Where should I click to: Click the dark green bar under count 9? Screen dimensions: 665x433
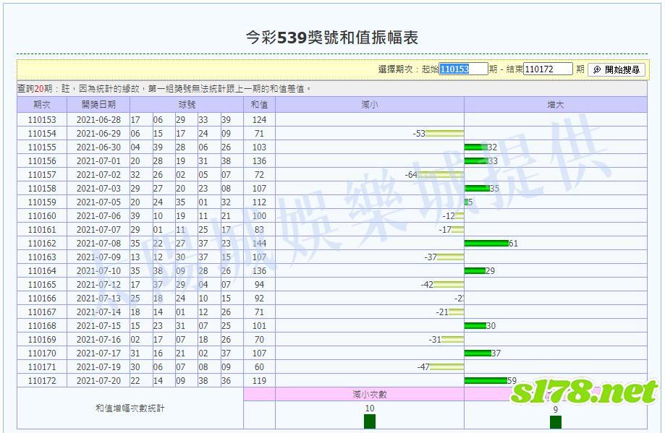556,422
